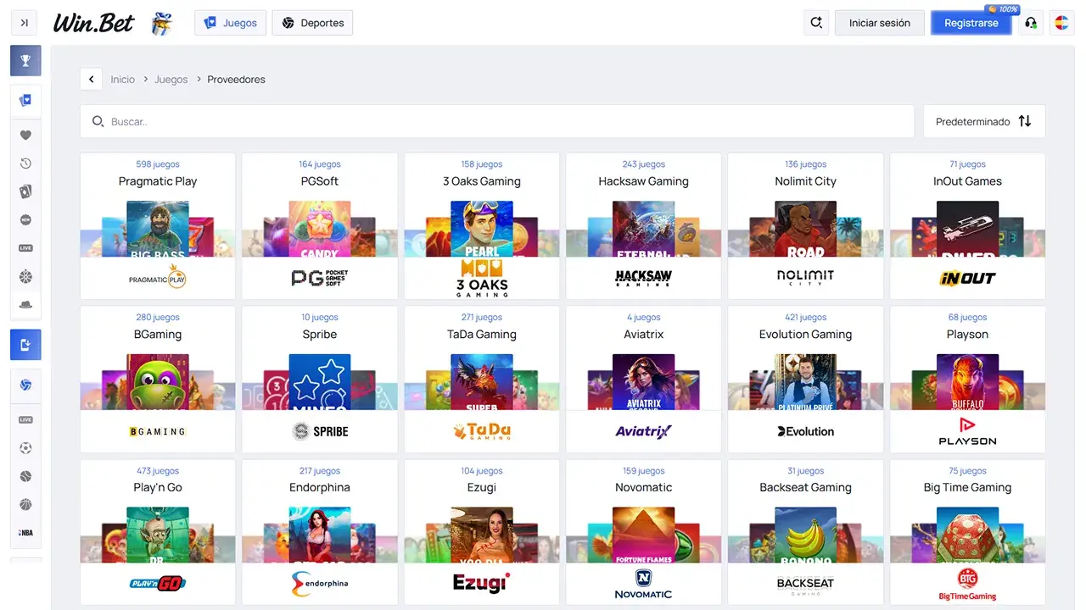Image resolution: width=1086 pixels, height=610 pixels.
Task: Open the Evolution Gaming provider card
Action: click(x=806, y=379)
